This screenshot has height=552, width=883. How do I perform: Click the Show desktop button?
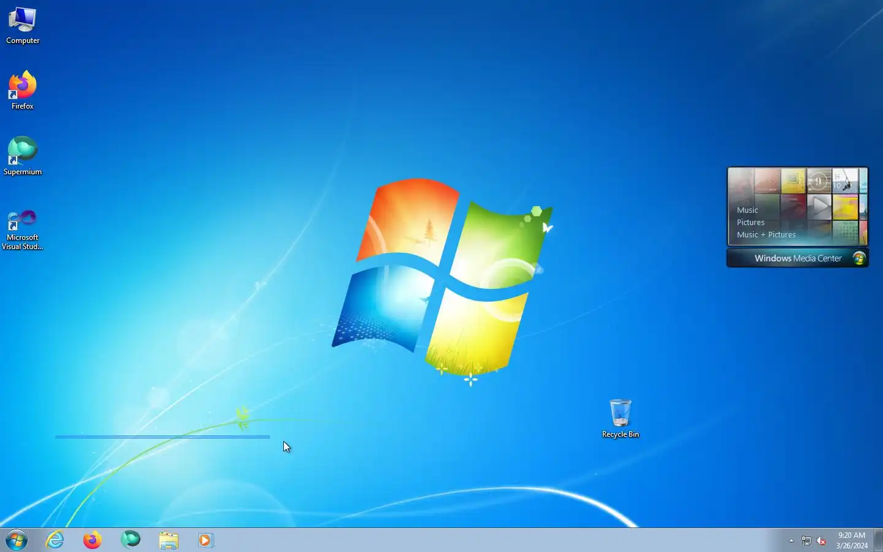[878, 540]
